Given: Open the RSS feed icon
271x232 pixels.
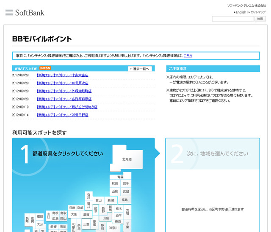Looking at the screenshot, I should [x=45, y=68].
